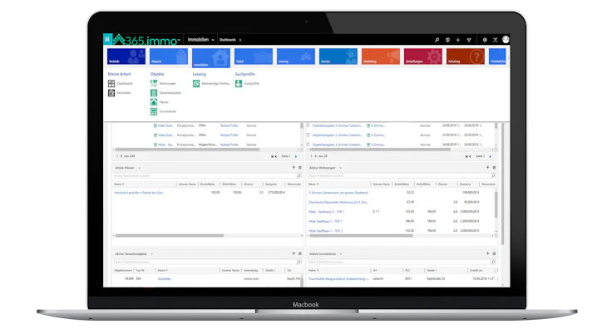
Task: Select the Schulung area tile
Action: pos(466,56)
